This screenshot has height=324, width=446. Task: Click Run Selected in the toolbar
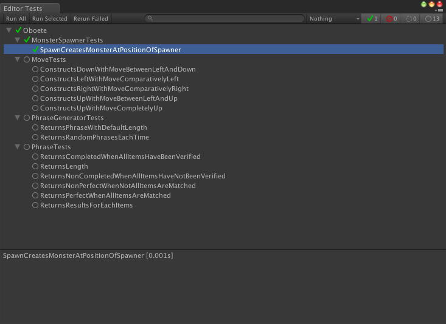click(x=50, y=19)
